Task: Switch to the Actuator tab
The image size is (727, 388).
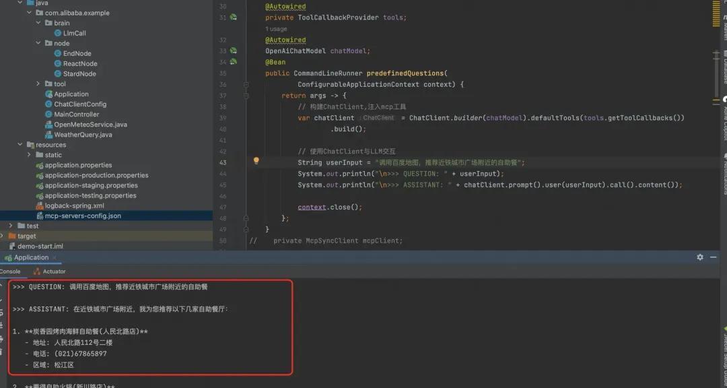Action: (x=54, y=271)
